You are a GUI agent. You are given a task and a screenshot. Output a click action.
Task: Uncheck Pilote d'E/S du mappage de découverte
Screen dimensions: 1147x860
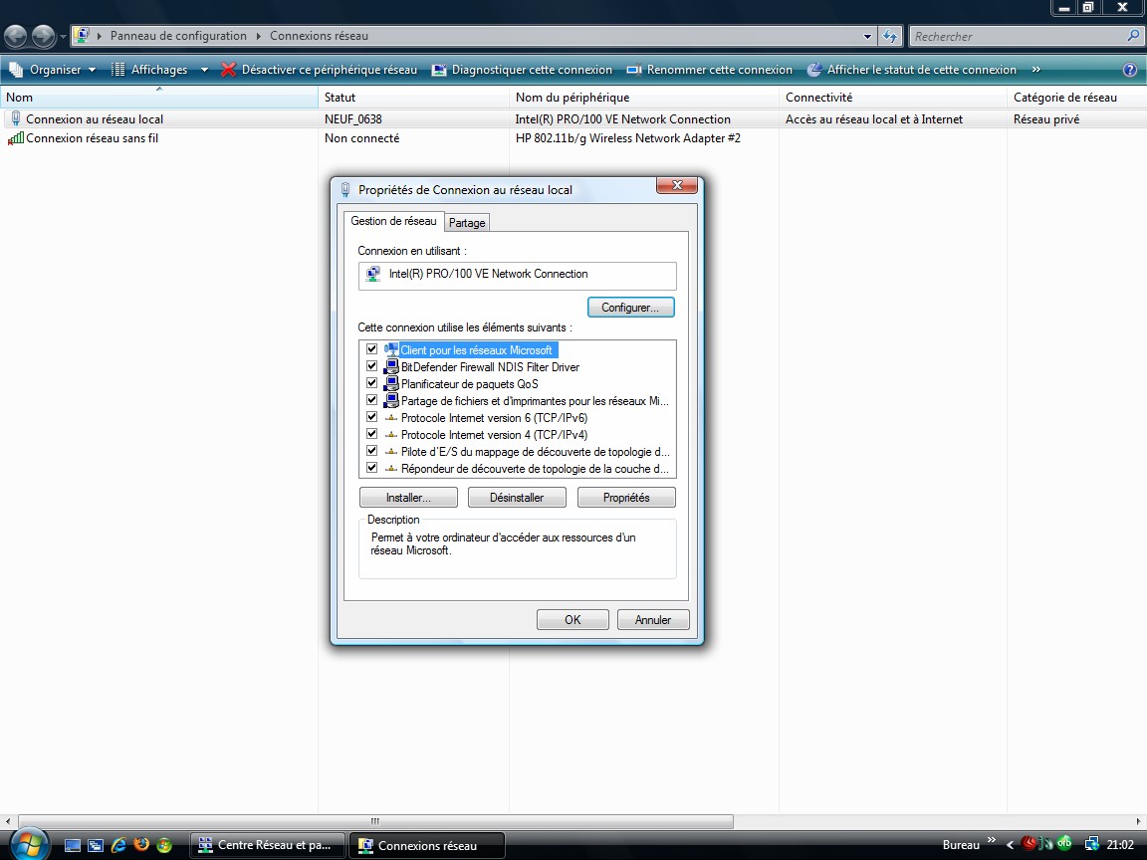coord(371,451)
